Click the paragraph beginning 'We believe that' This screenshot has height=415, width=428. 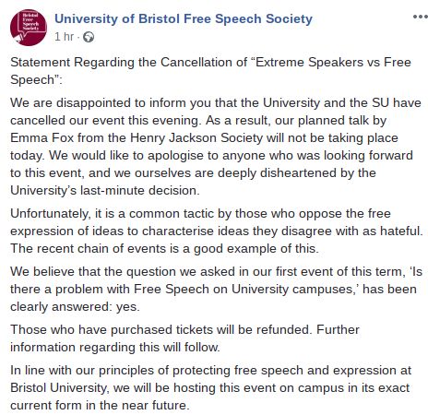(x=216, y=289)
